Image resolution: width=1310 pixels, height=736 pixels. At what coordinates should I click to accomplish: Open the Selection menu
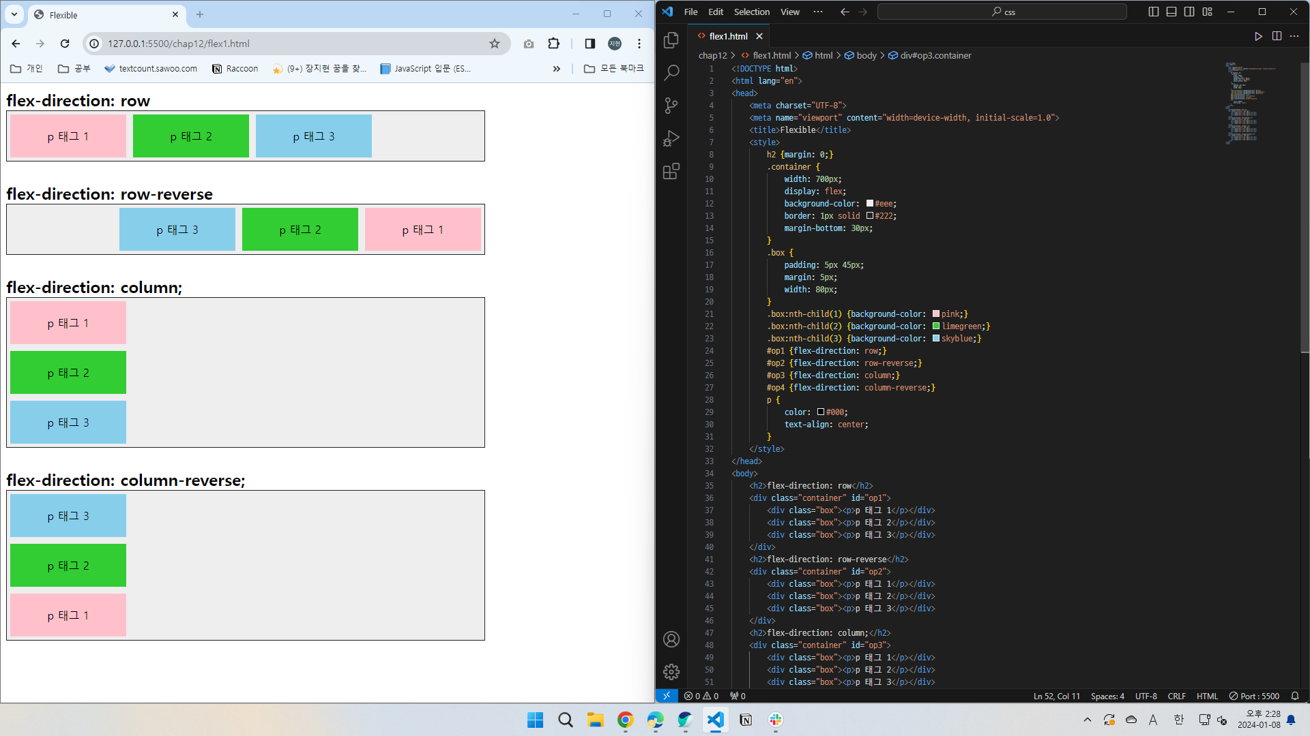[x=752, y=12]
